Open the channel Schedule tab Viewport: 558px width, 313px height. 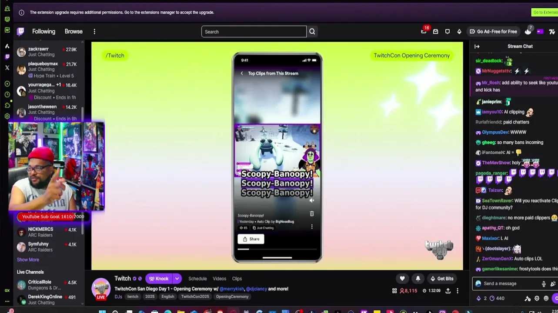(197, 279)
